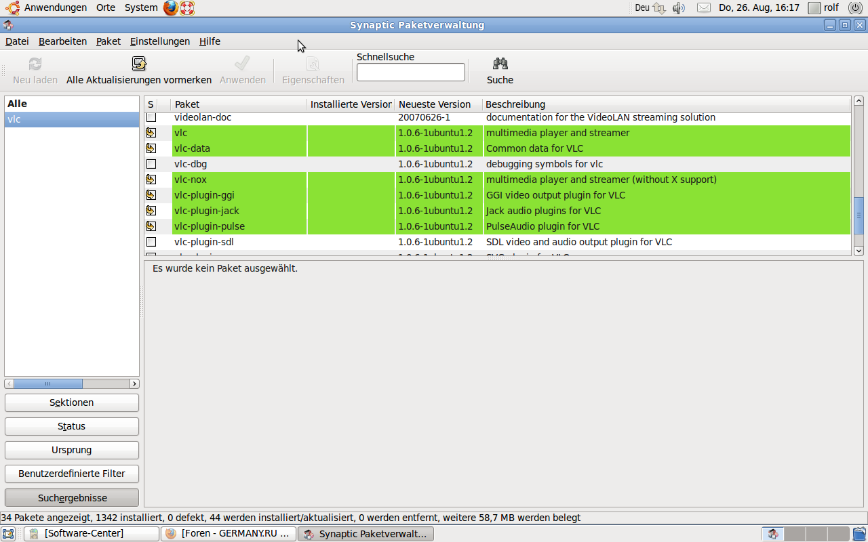The image size is (868, 542).
Task: Sort by Paket column header
Action: [239, 104]
